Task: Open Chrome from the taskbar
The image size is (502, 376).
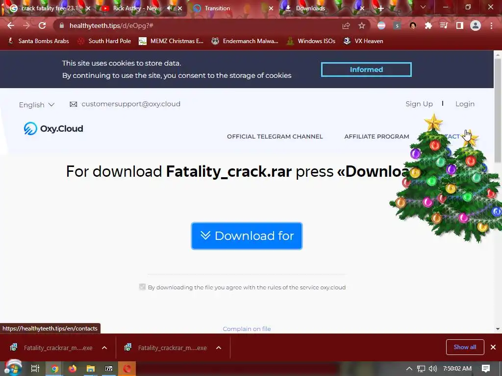Action: (54, 369)
